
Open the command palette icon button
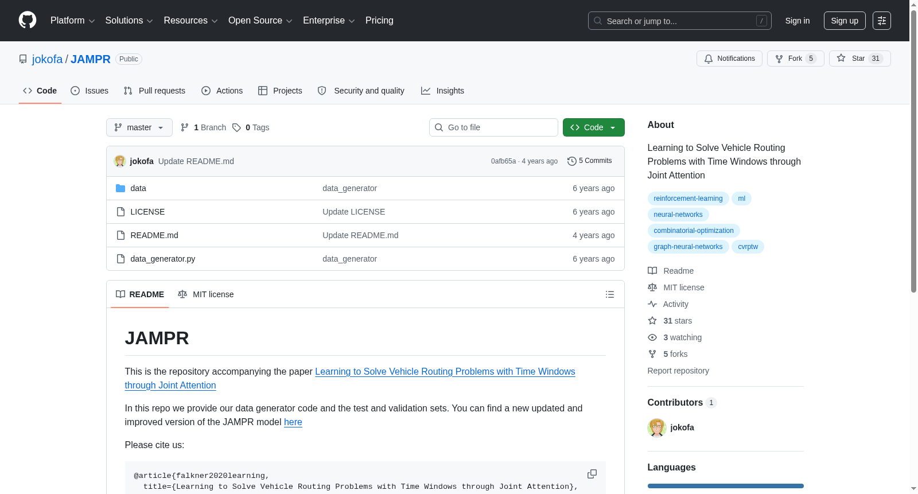[882, 21]
